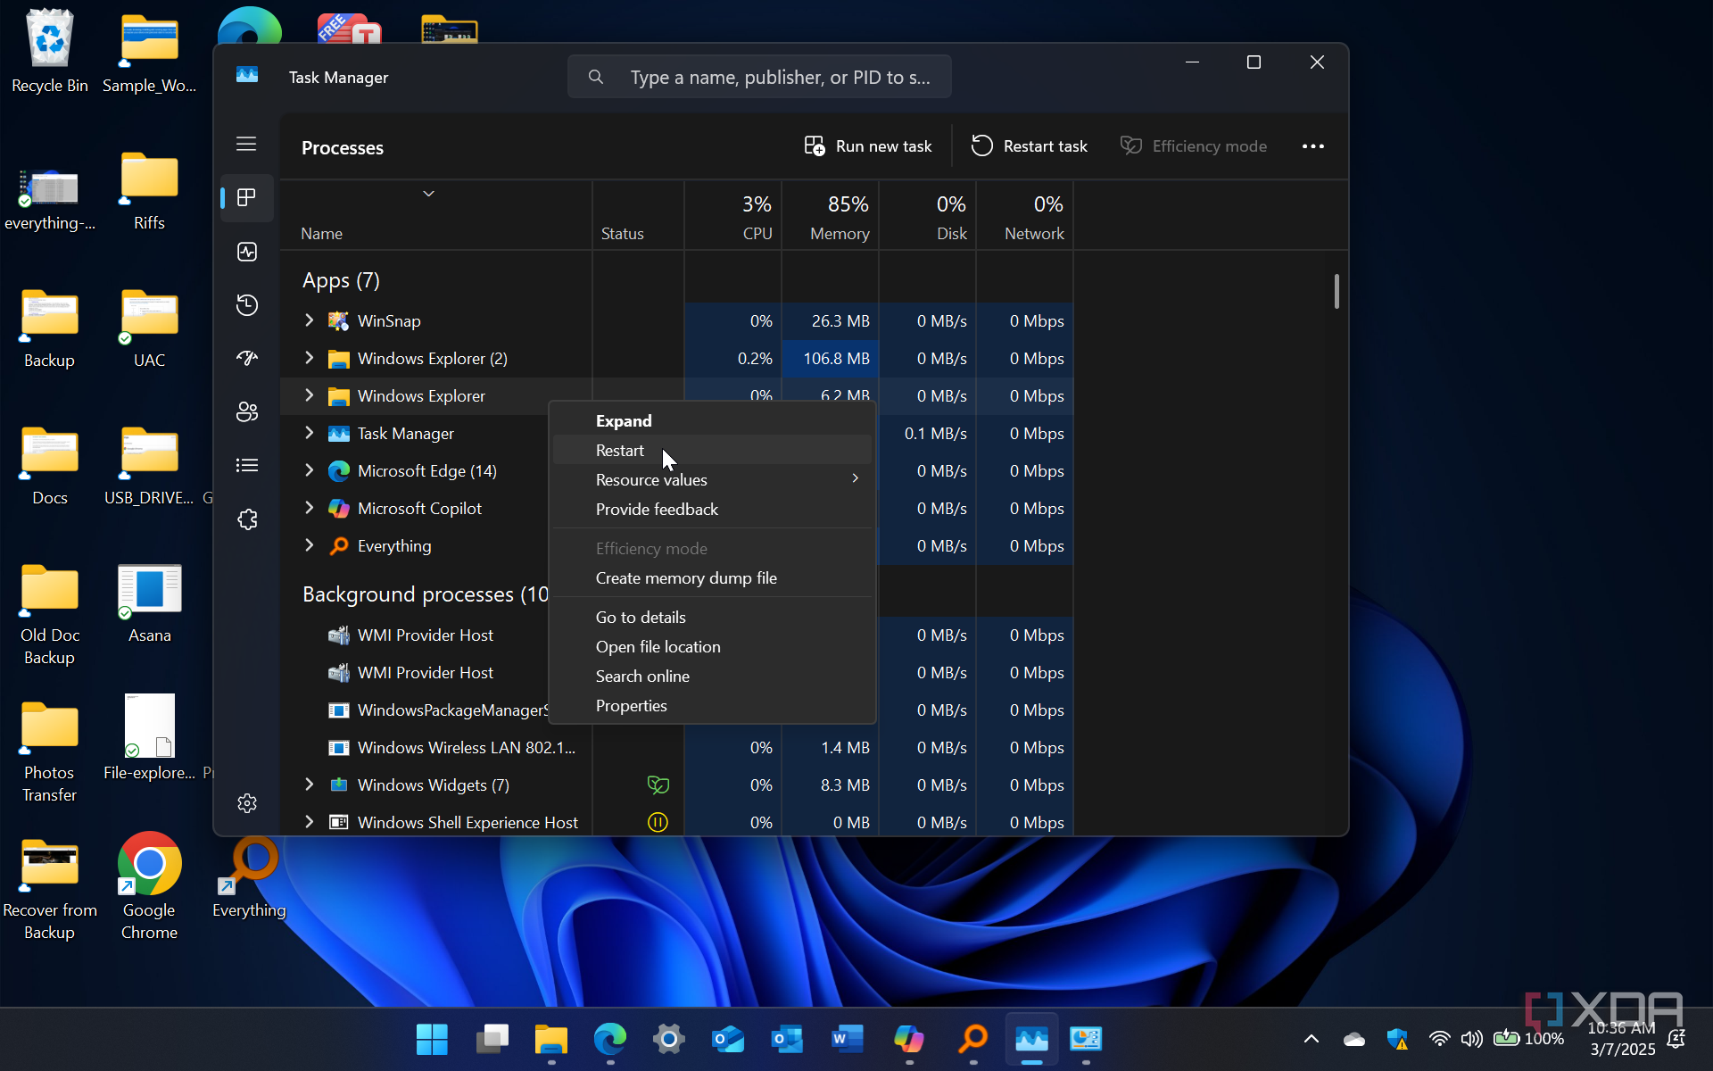Open the navigation hamburger menu
This screenshot has width=1713, height=1071.
(246, 143)
